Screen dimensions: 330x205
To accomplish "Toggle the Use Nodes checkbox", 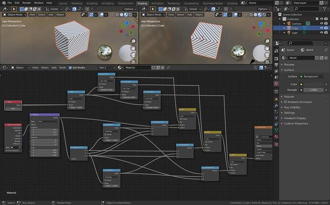I will coord(70,68).
